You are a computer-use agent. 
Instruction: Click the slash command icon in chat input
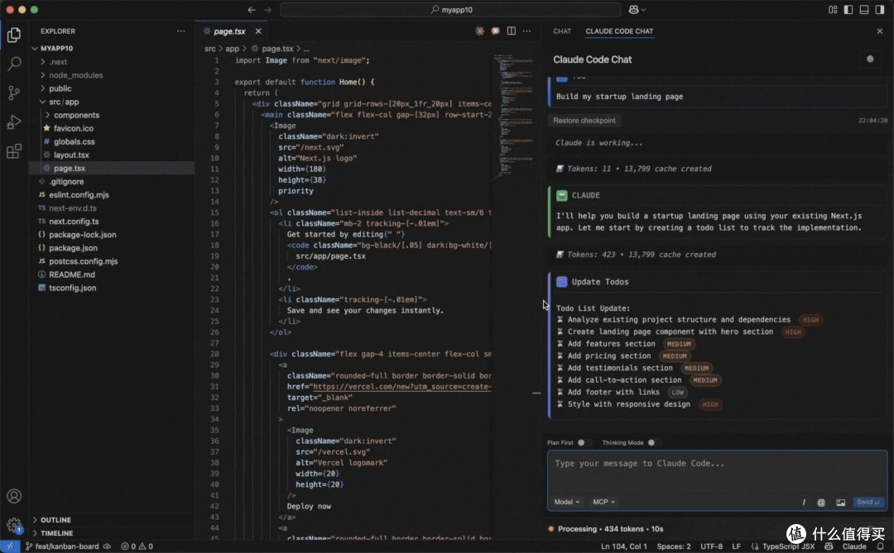pos(804,503)
